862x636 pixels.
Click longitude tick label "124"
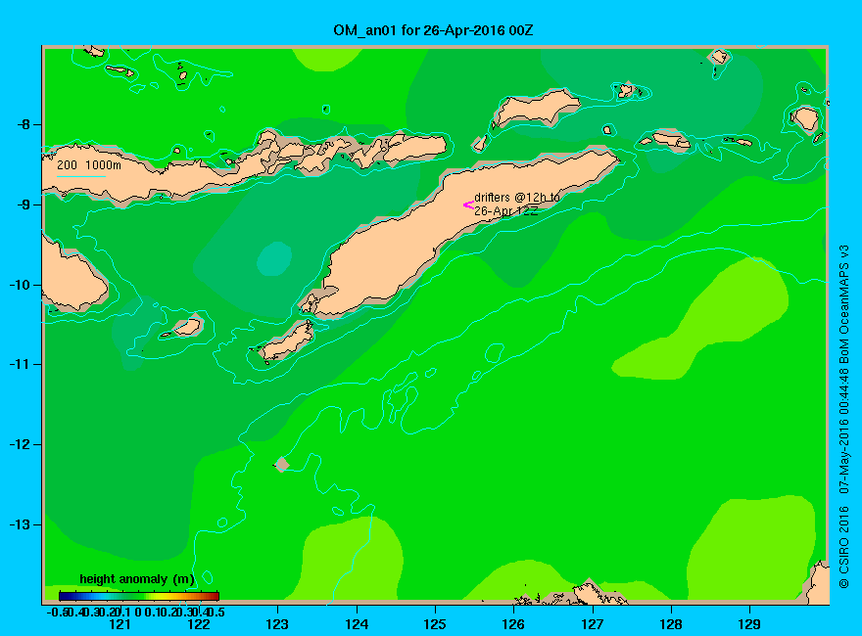(357, 624)
